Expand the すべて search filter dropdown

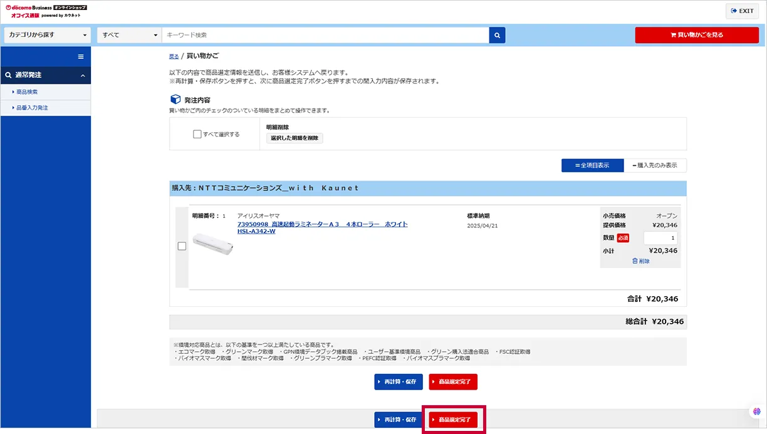coord(130,35)
